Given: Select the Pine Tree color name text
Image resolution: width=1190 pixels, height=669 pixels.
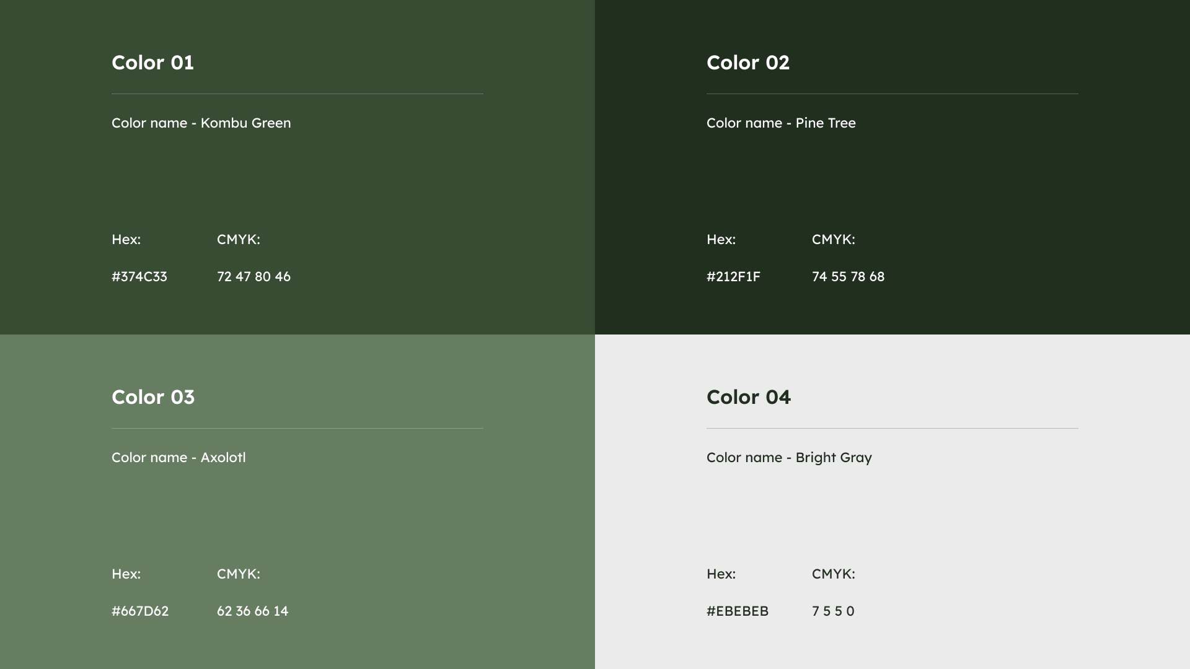Looking at the screenshot, I should click(x=781, y=123).
